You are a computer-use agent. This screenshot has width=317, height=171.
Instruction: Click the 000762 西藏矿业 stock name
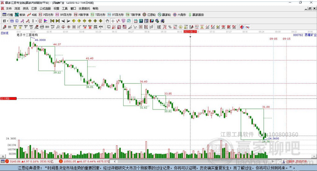[x=305, y=35]
